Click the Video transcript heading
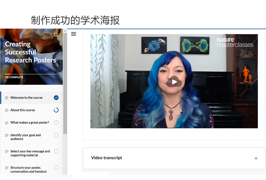The width and height of the screenshot is (266, 180). 106,158
